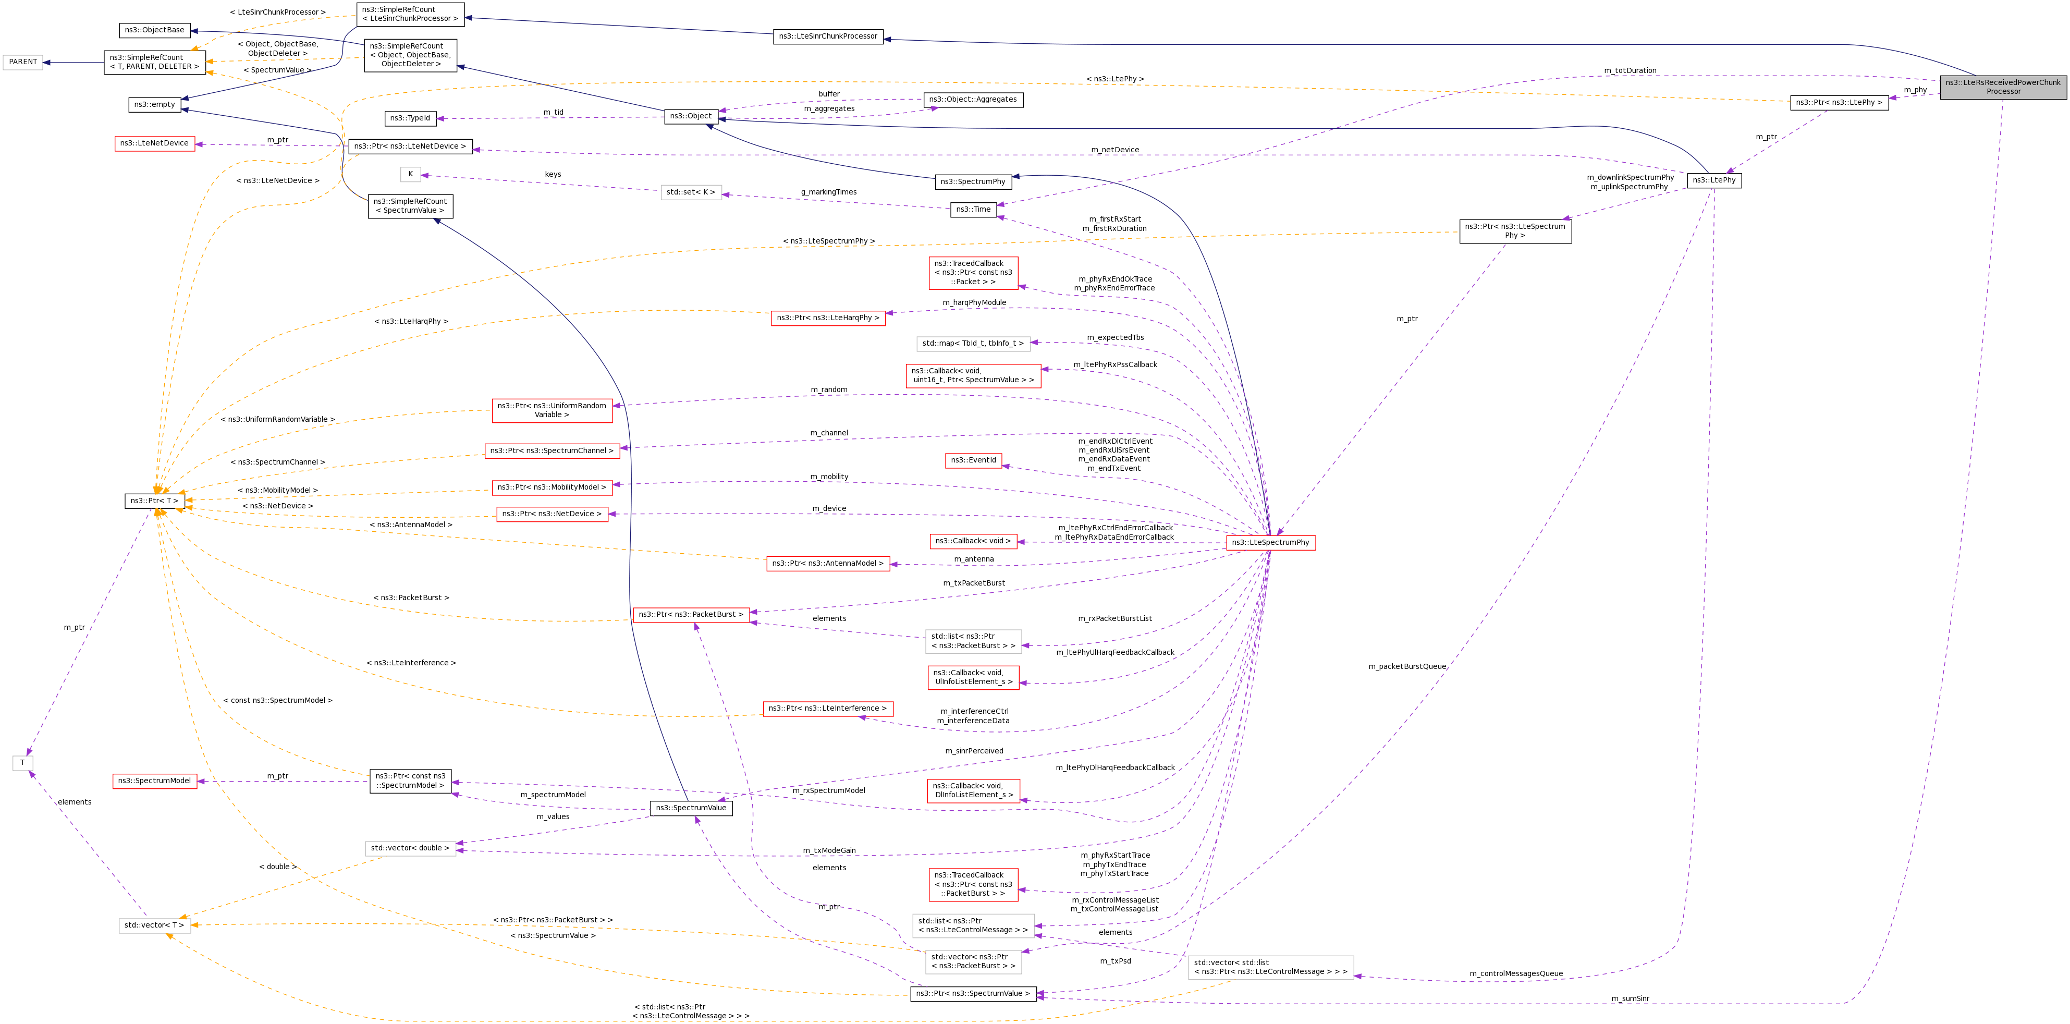Open ns3::Ptr< ns3::NetDevice > node
The width and height of the screenshot is (2070, 1024).
pyautogui.click(x=551, y=514)
